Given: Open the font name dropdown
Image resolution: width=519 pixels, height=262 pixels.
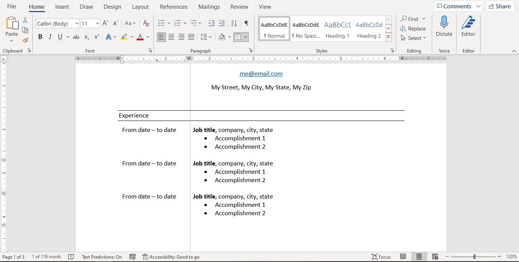Looking at the screenshot, I should pos(77,24).
